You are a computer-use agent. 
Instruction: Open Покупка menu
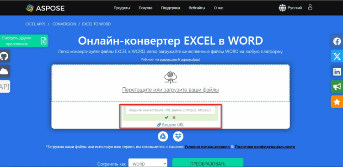pyautogui.click(x=145, y=8)
